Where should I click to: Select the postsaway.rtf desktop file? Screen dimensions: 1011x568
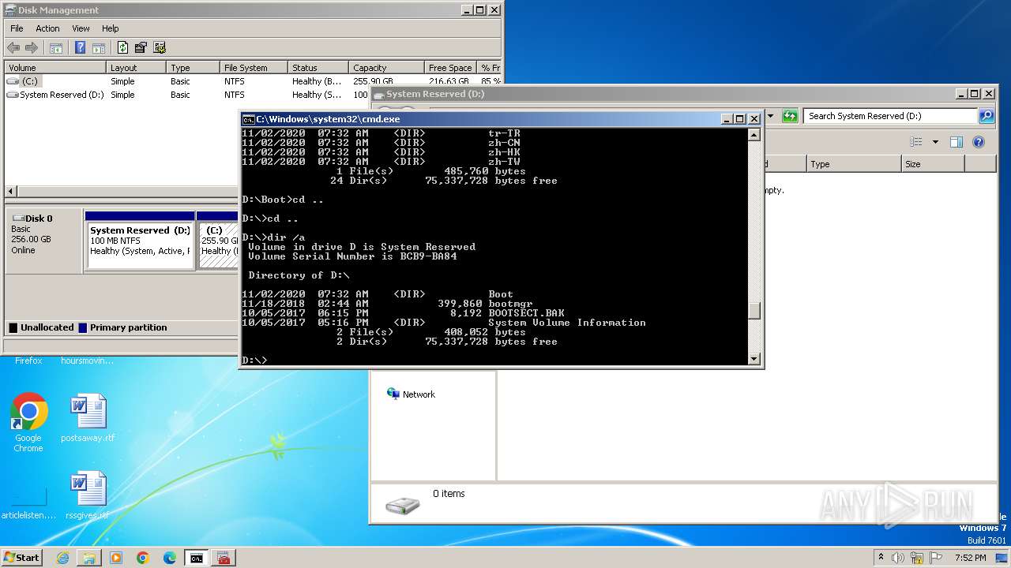pos(88,418)
